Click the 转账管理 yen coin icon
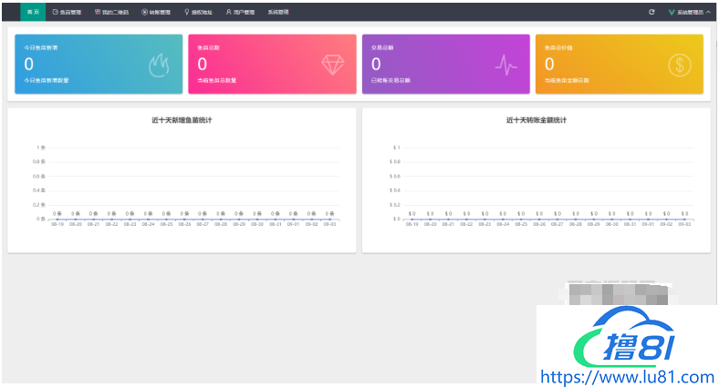This screenshot has height=387, width=719. coord(144,12)
